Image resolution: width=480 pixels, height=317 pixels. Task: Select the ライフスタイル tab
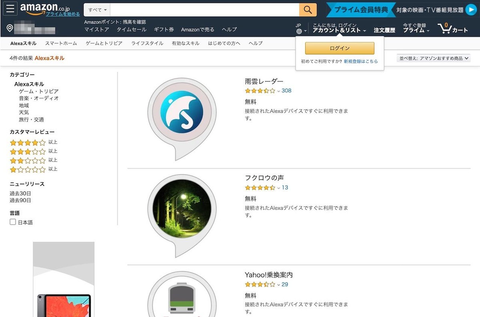(147, 43)
